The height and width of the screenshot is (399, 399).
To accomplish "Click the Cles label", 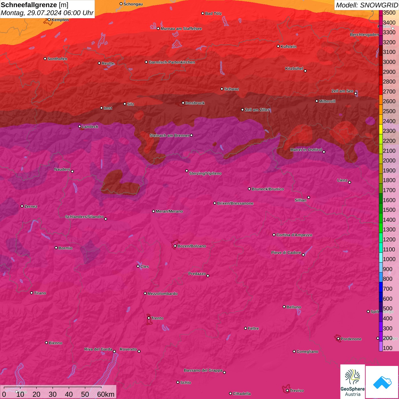I will pyautogui.click(x=144, y=266).
